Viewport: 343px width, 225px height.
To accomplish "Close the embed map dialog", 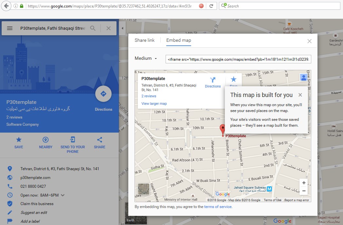I will 309,41.
